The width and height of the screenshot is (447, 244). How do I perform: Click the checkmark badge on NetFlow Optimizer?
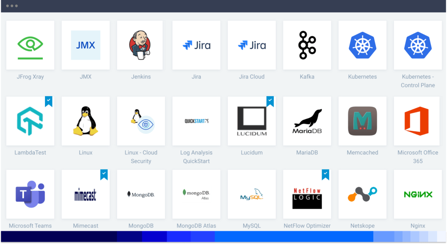point(326,174)
